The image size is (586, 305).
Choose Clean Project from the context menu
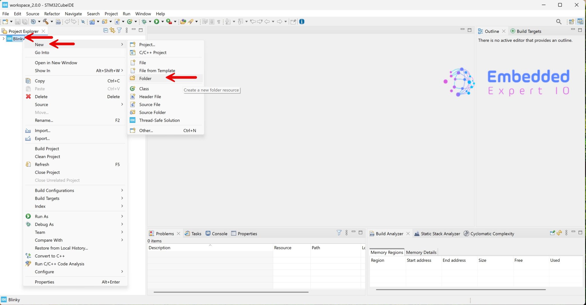tap(47, 157)
